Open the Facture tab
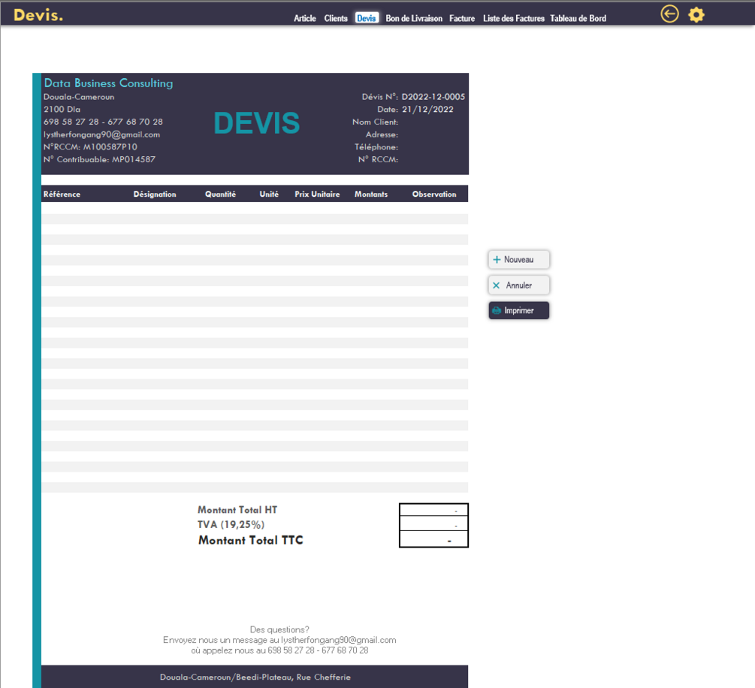This screenshot has height=688, width=755. pyautogui.click(x=462, y=18)
